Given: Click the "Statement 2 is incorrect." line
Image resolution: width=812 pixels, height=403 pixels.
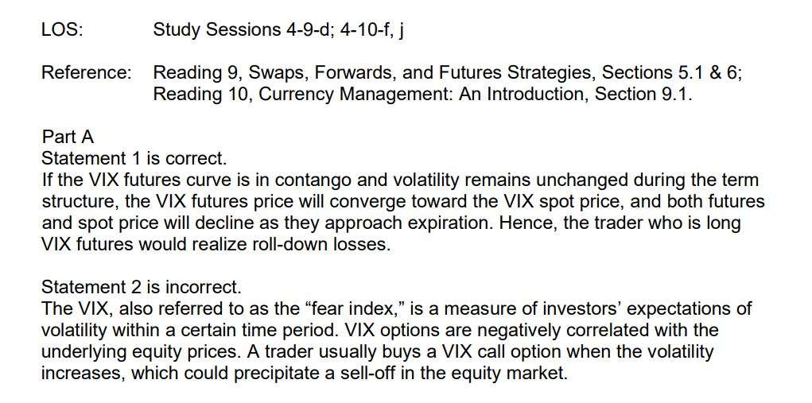Looking at the screenshot, I should click(142, 286).
